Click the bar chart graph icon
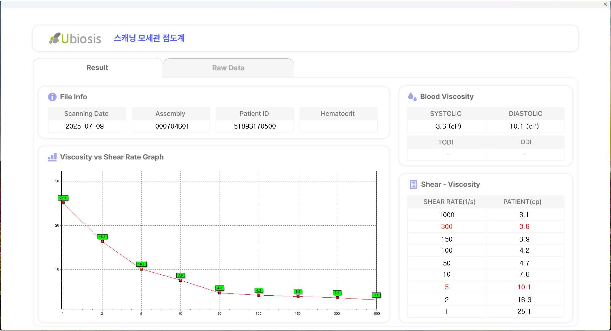 52,157
